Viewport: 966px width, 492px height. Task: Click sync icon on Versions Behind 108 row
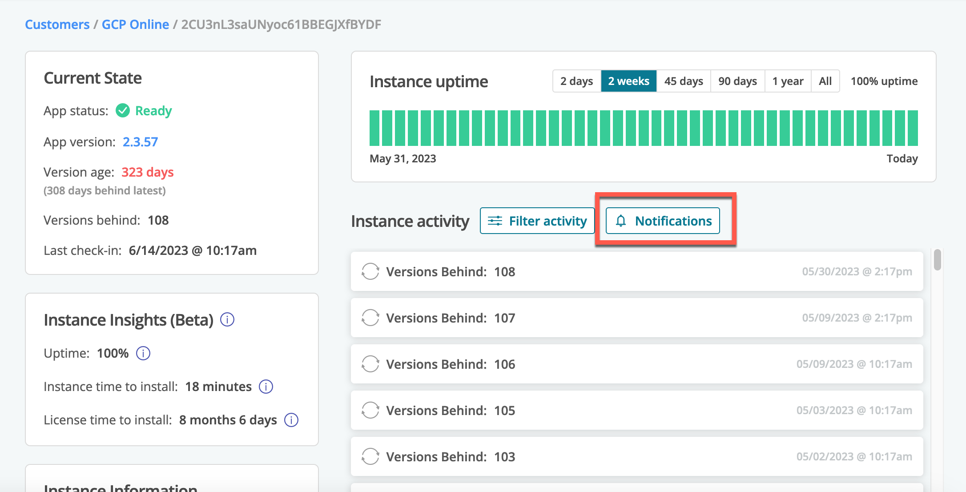[x=370, y=271]
